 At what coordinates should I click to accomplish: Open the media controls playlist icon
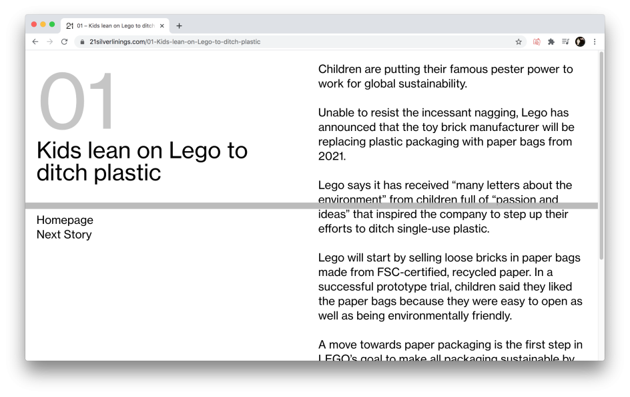coord(565,41)
